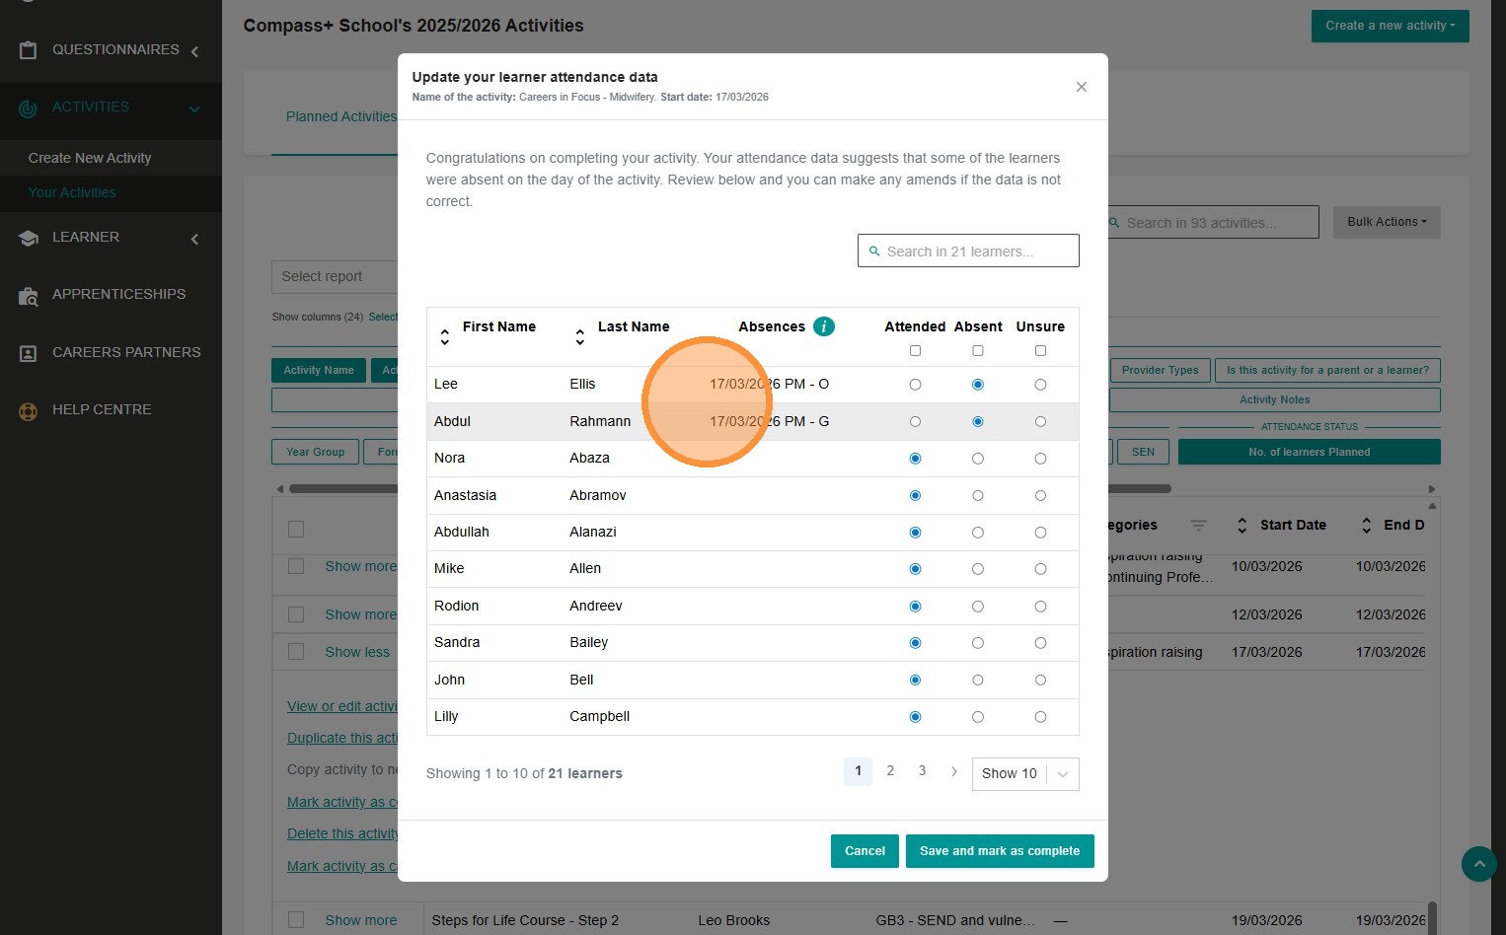The height and width of the screenshot is (935, 1506).
Task: Click the filter icon beside categories column
Action: coord(1198,526)
